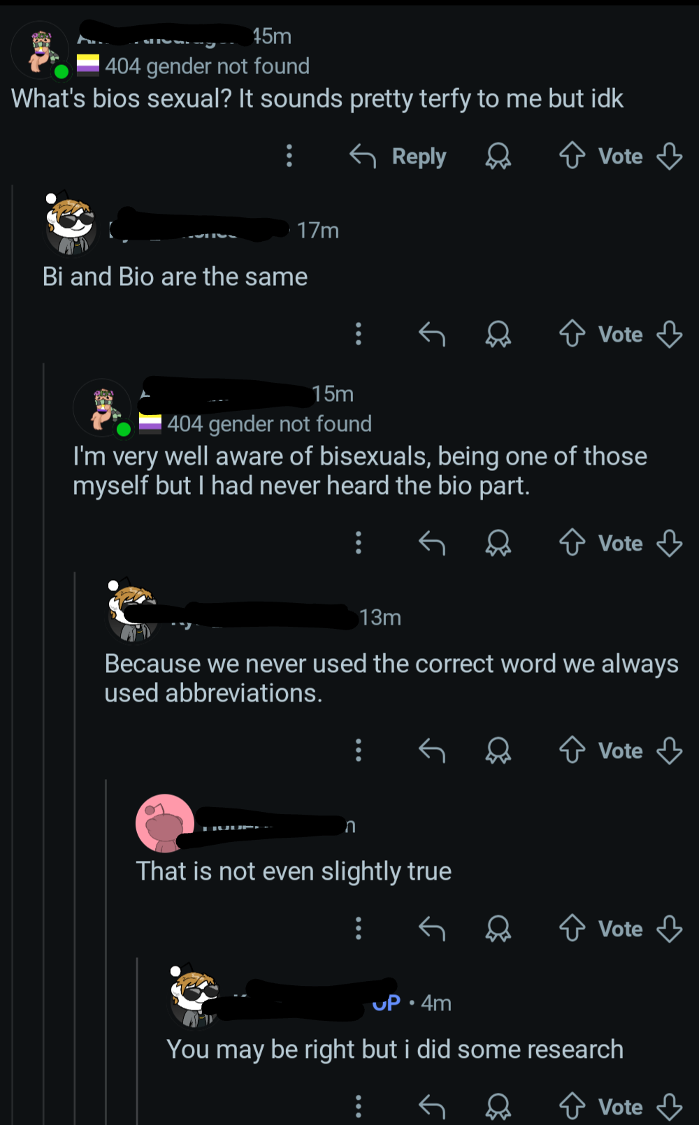Open sunglasses avatar on "Bi and Bio" comment

71,223
